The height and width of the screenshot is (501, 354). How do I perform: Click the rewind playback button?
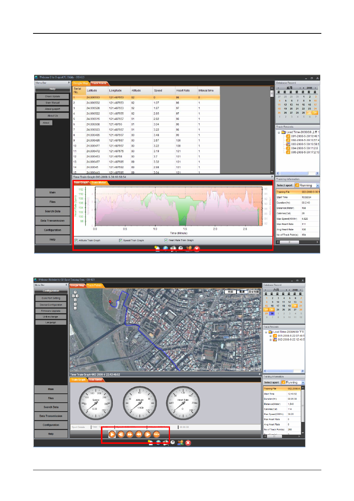tap(139, 434)
